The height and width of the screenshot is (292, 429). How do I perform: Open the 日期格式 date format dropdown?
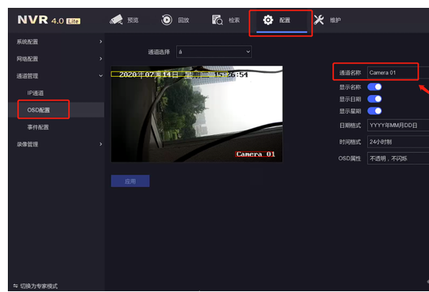pos(398,126)
